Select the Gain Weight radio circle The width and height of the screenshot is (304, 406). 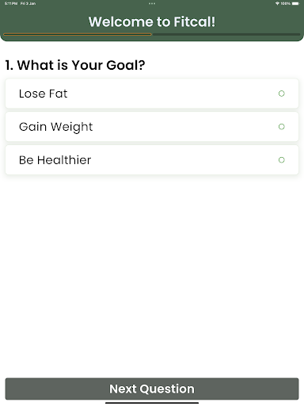[282, 127]
